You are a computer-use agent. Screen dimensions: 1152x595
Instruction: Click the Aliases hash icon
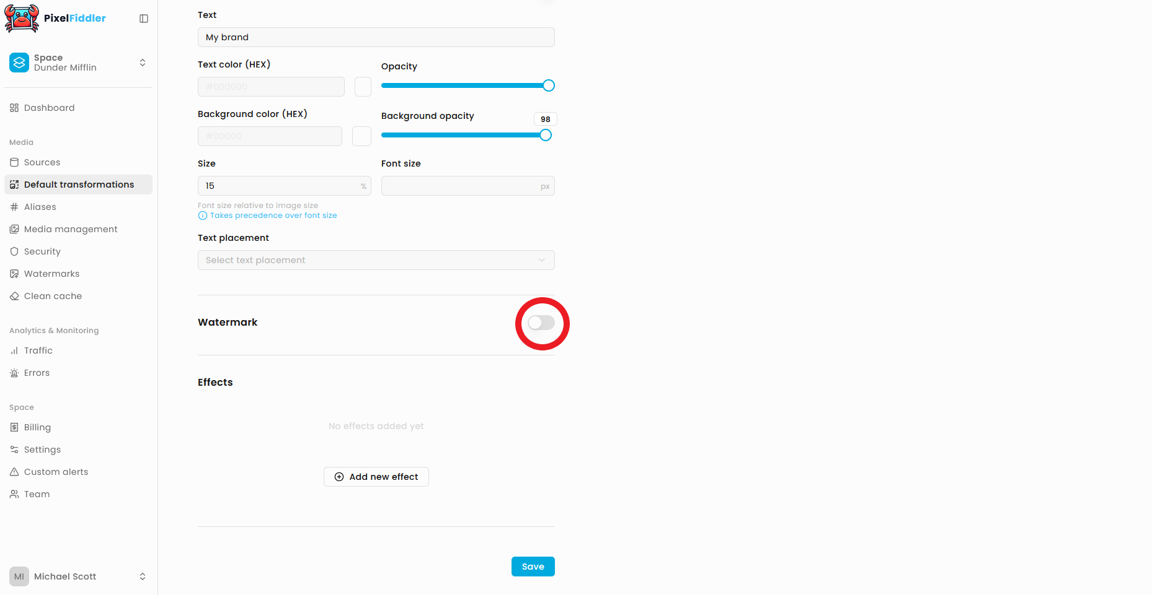pyautogui.click(x=14, y=207)
